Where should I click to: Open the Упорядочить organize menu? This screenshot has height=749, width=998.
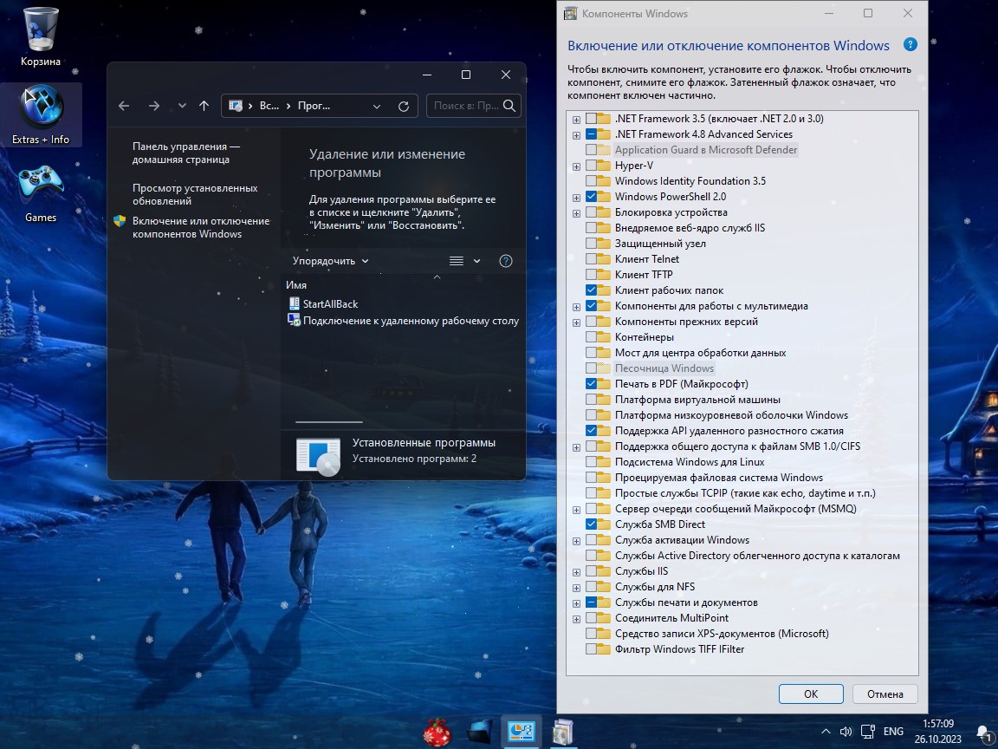[x=330, y=261]
